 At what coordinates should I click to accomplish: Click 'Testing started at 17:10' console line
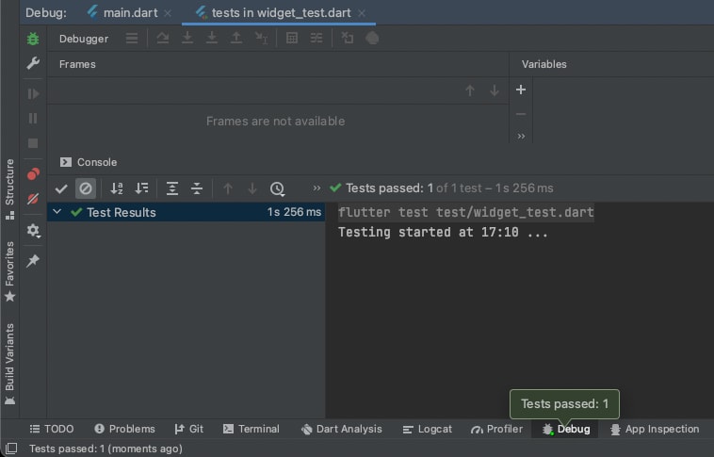coord(443,233)
